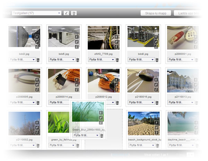Click the S icon on p2080012.jpg

[x=116, y=80]
